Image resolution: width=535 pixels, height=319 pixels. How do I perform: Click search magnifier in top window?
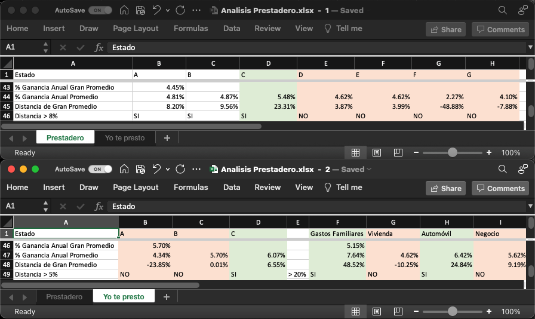tap(503, 10)
